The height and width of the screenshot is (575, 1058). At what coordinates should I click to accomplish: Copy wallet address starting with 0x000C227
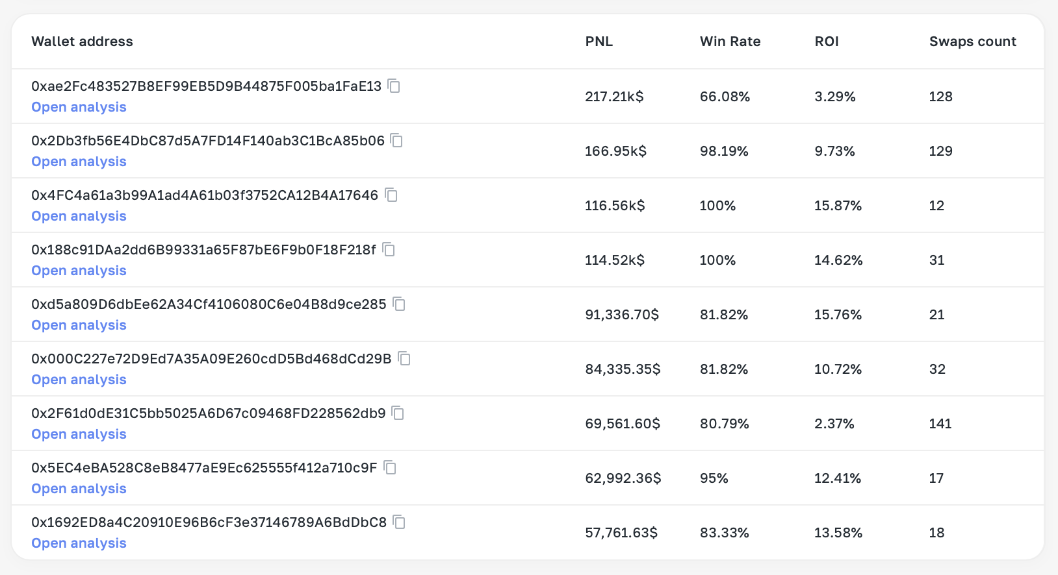click(404, 358)
